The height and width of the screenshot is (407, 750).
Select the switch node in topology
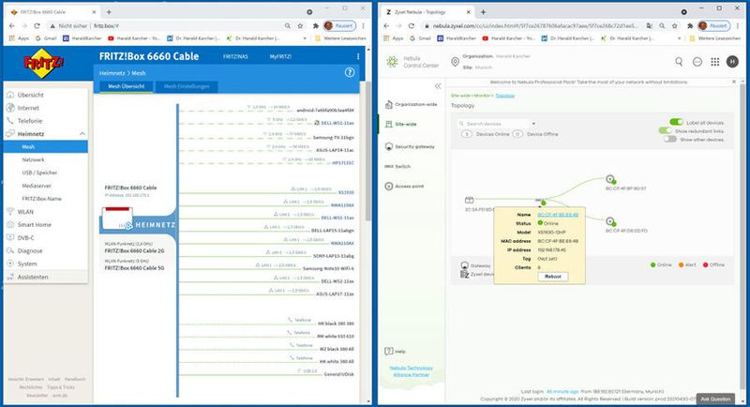(x=540, y=201)
